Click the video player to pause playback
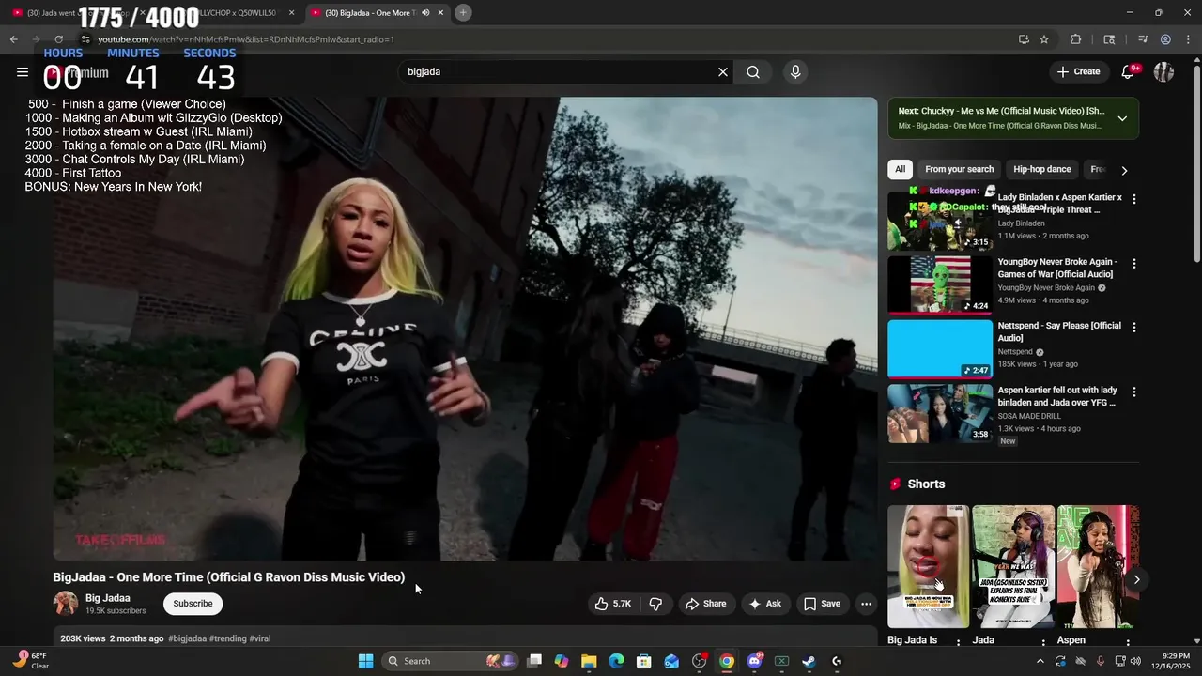1202x676 pixels. click(465, 329)
